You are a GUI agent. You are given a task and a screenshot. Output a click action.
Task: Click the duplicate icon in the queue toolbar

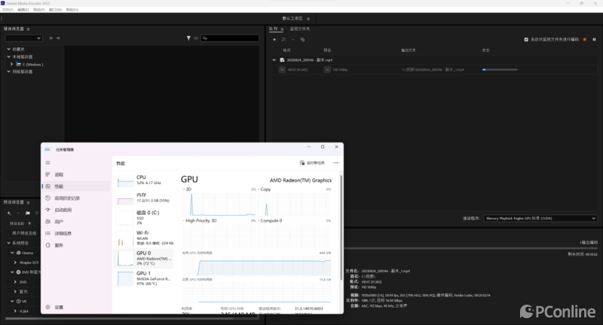tap(303, 40)
